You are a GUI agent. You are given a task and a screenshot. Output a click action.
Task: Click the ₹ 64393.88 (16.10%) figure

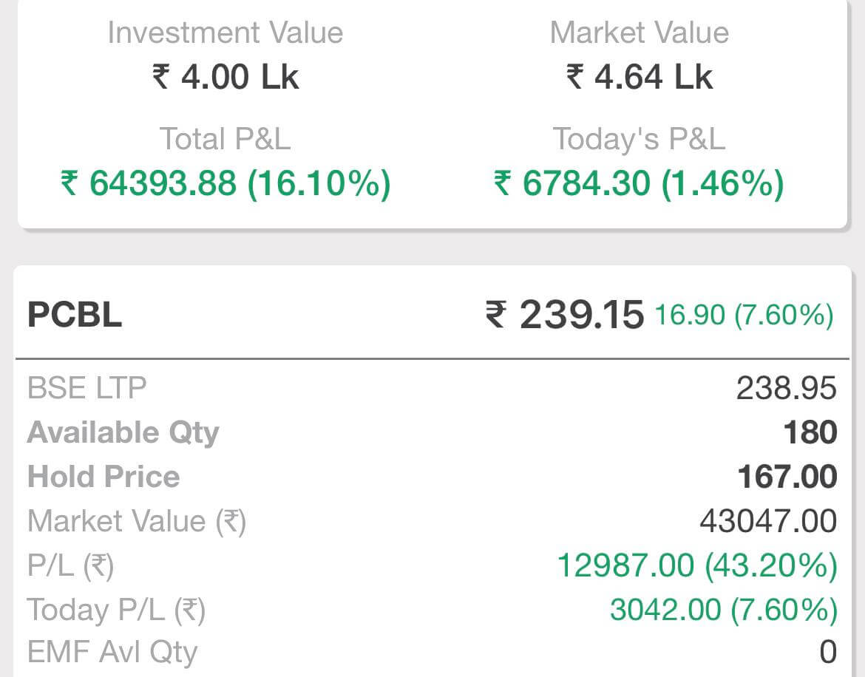(225, 183)
